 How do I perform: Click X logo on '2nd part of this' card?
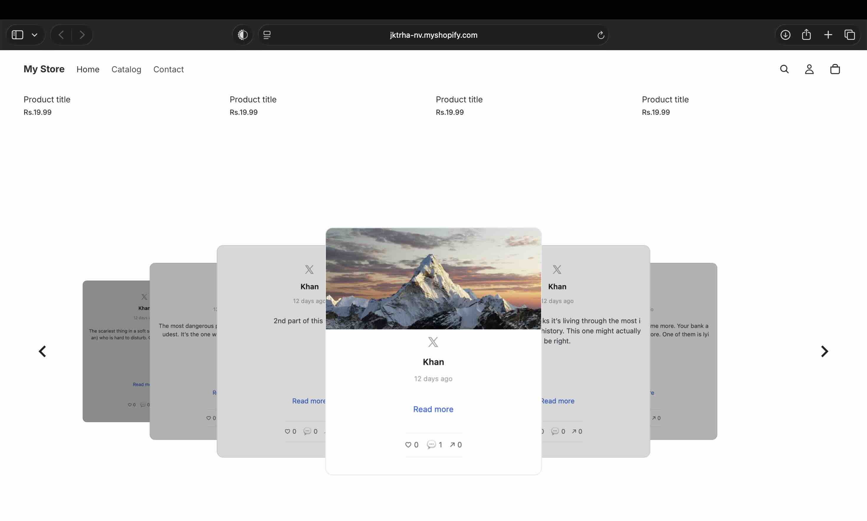pyautogui.click(x=309, y=270)
